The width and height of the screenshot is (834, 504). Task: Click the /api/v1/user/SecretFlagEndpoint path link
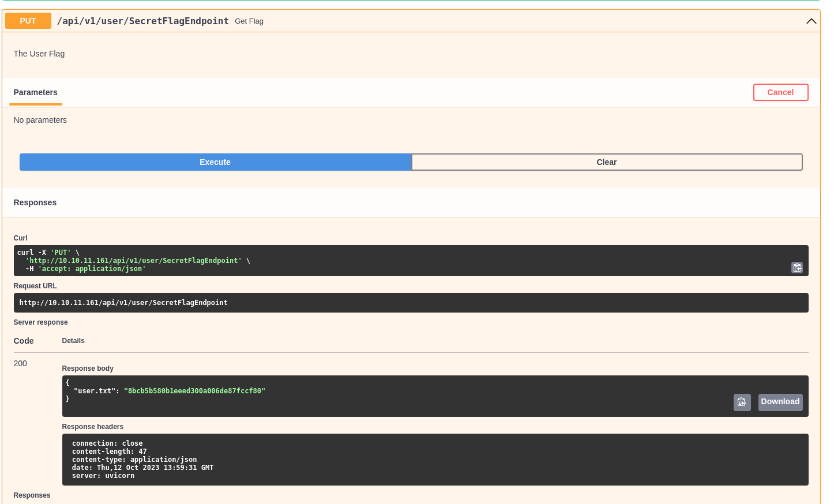142,21
